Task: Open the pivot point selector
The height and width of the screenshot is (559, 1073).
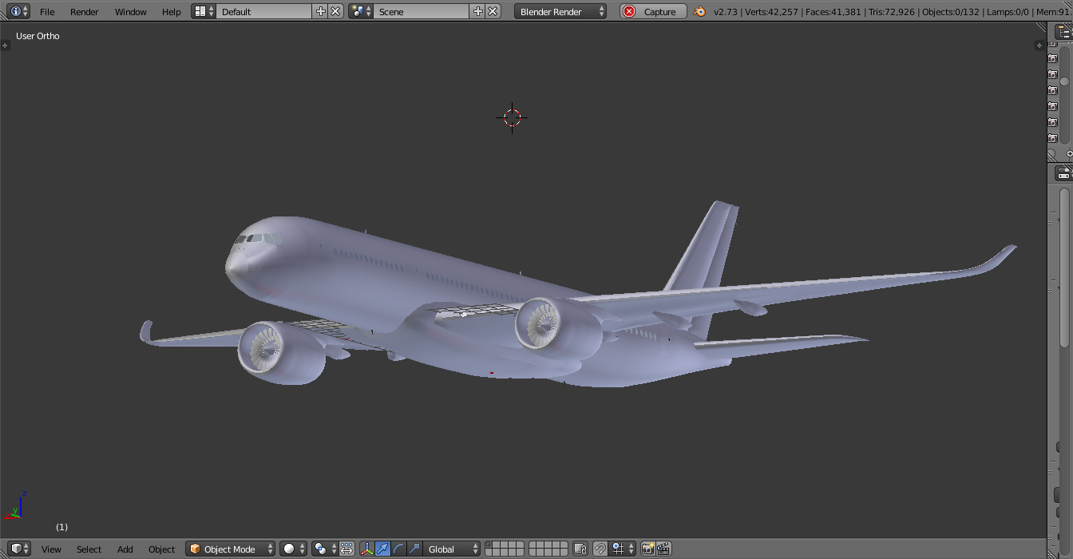Action: (324, 549)
